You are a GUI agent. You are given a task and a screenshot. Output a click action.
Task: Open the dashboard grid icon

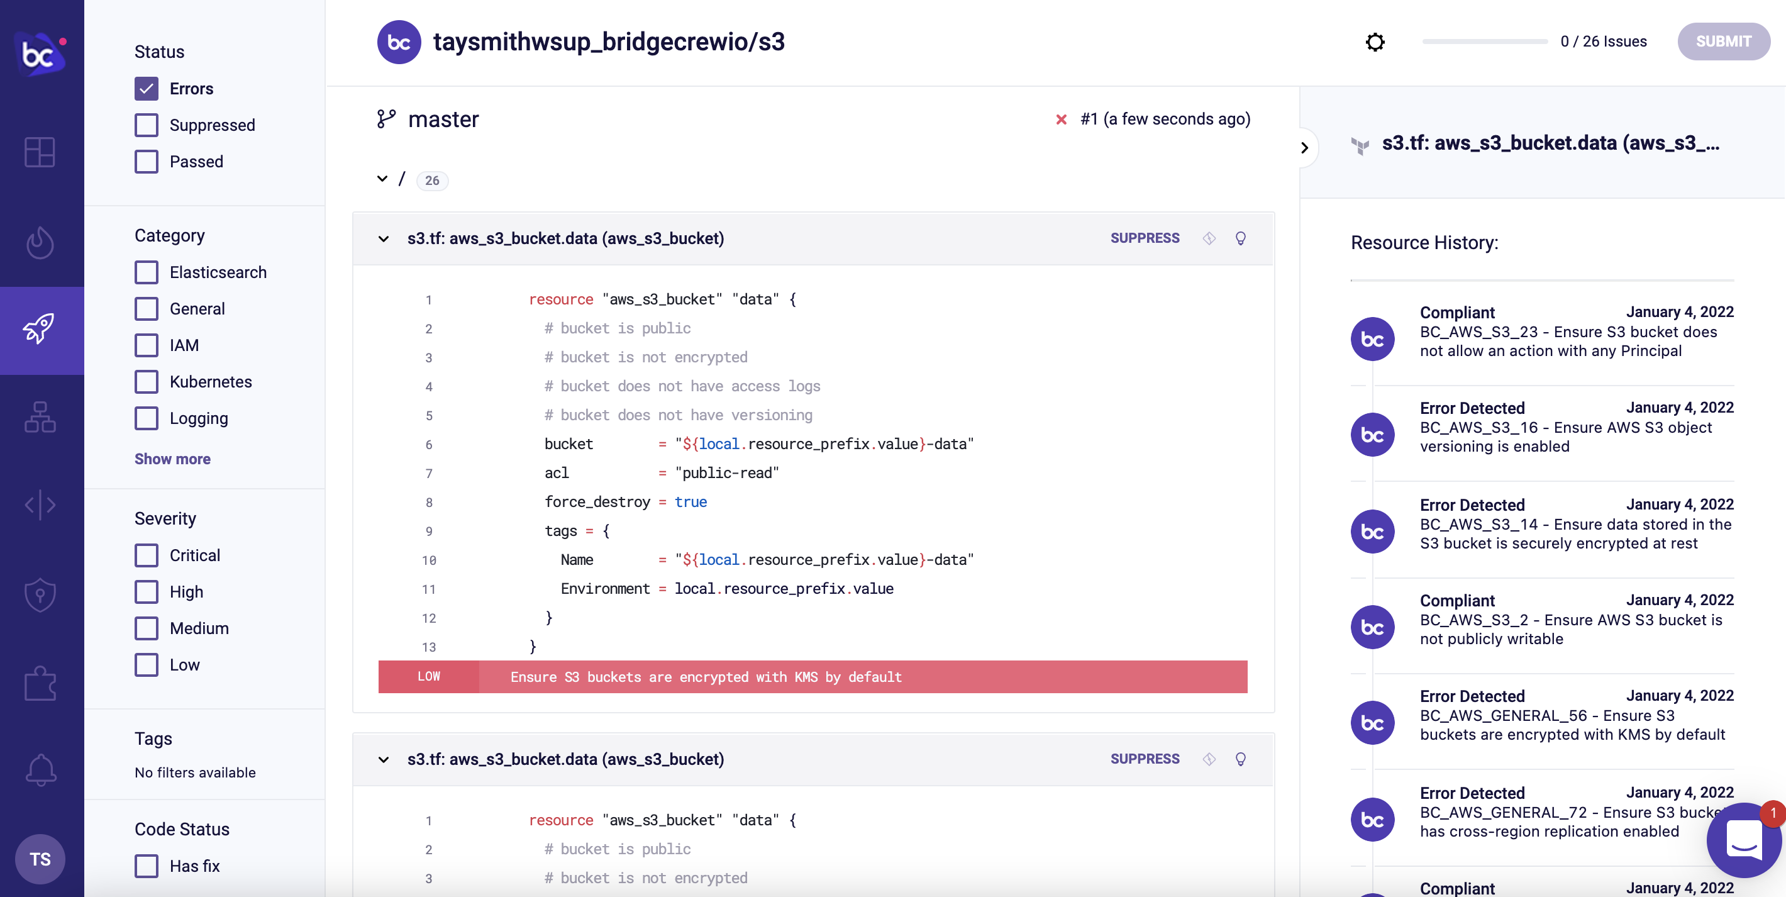point(40,152)
